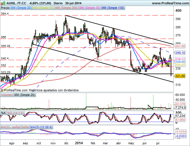Click the 323,29 support level label
This screenshot has height=146, width=190.
tap(5, 72)
